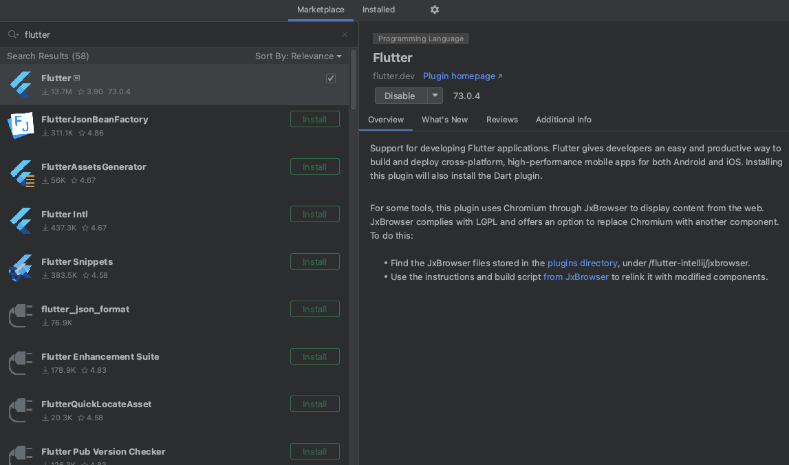Install the FlutterQuickLocateAsset plugin
Image resolution: width=789 pixels, height=465 pixels.
click(315, 404)
